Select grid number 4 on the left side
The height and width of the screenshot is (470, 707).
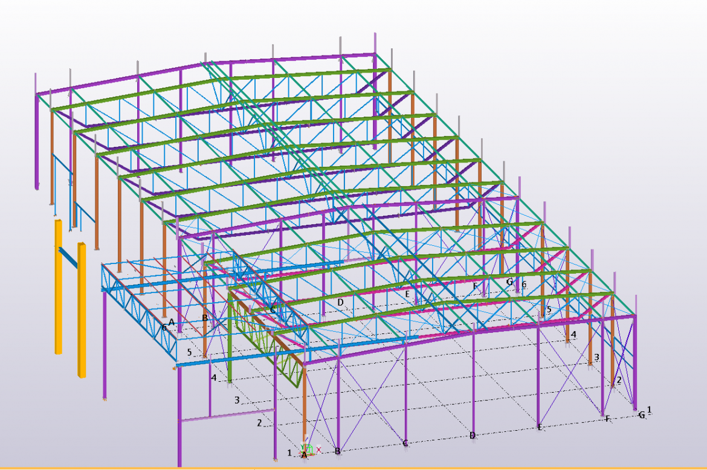tap(213, 378)
